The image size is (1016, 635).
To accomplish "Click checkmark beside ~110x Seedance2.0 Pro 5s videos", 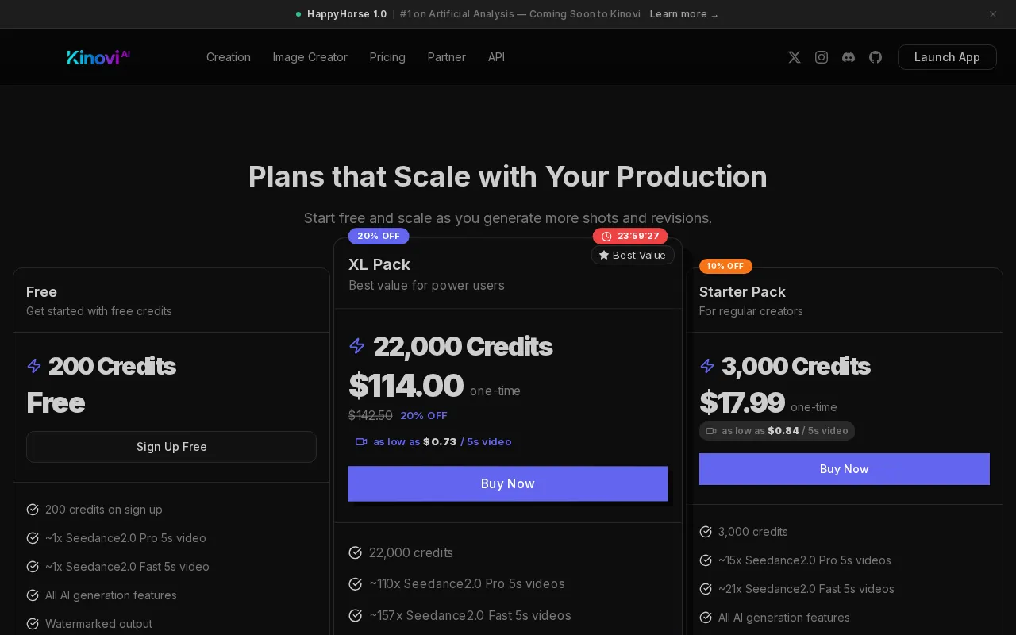I will coord(356,584).
